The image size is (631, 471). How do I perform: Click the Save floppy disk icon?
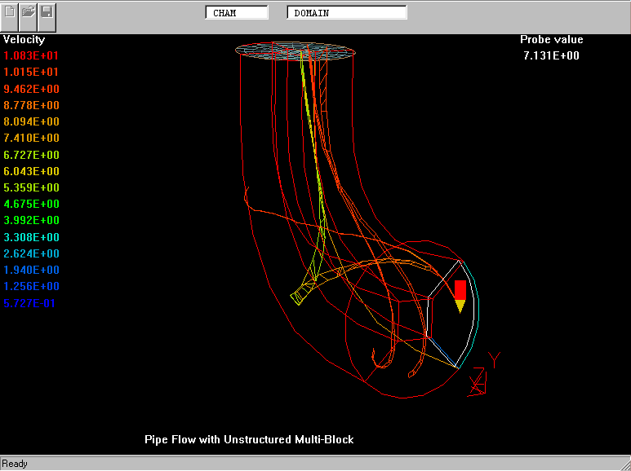click(x=47, y=12)
